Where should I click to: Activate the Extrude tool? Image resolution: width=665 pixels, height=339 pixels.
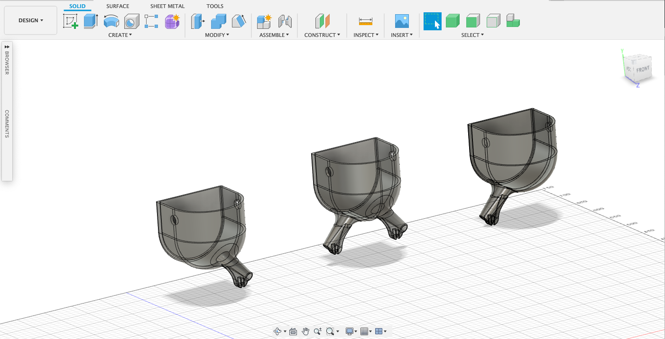(90, 21)
